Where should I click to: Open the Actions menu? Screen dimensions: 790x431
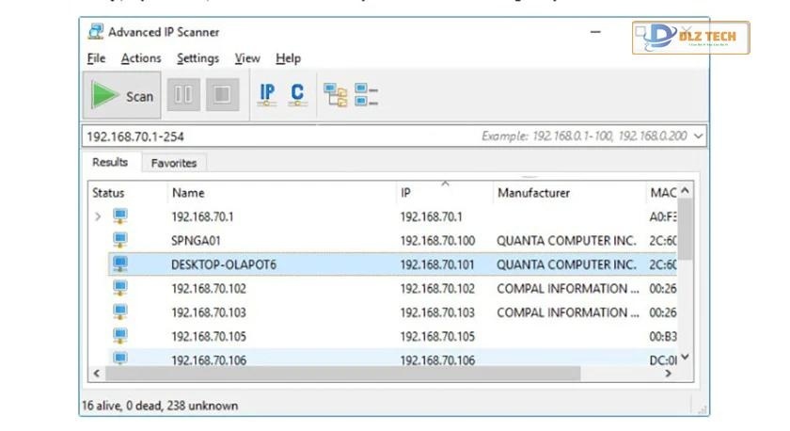pos(141,58)
